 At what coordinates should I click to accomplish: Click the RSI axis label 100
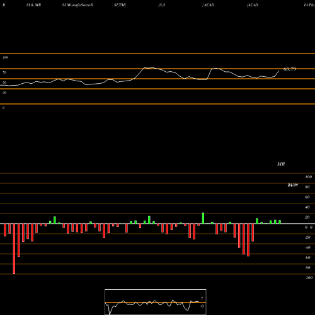pyautogui.click(x=5, y=57)
